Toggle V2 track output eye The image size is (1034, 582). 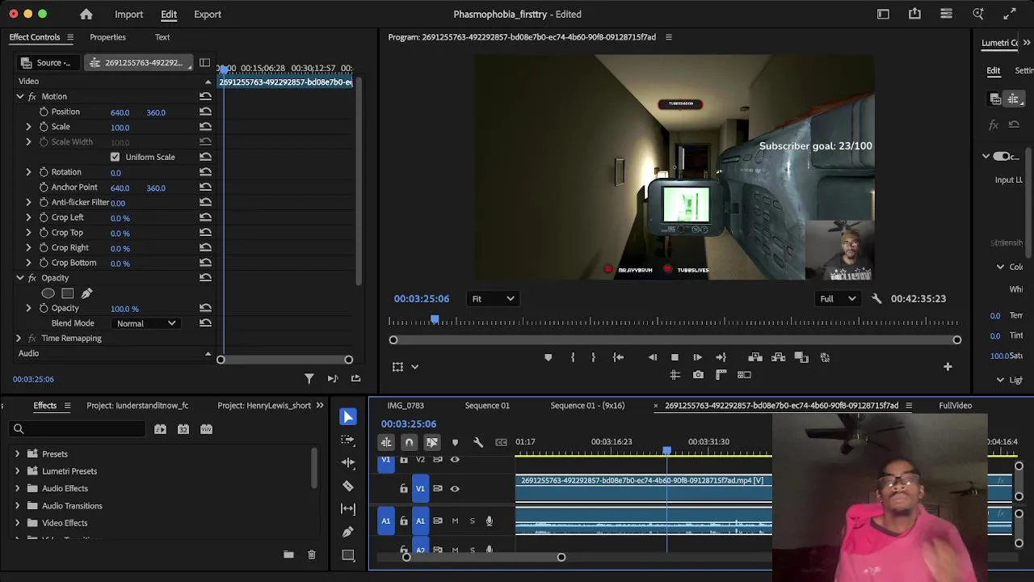click(455, 459)
